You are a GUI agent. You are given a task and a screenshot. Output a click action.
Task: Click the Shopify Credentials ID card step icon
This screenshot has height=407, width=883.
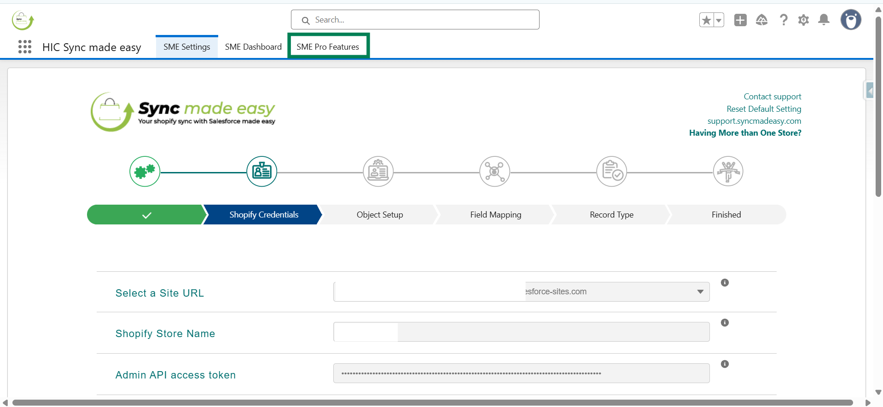click(261, 172)
